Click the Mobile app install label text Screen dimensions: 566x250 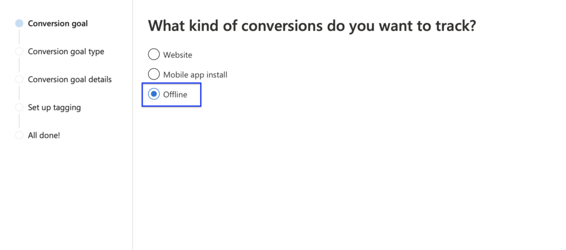click(195, 75)
